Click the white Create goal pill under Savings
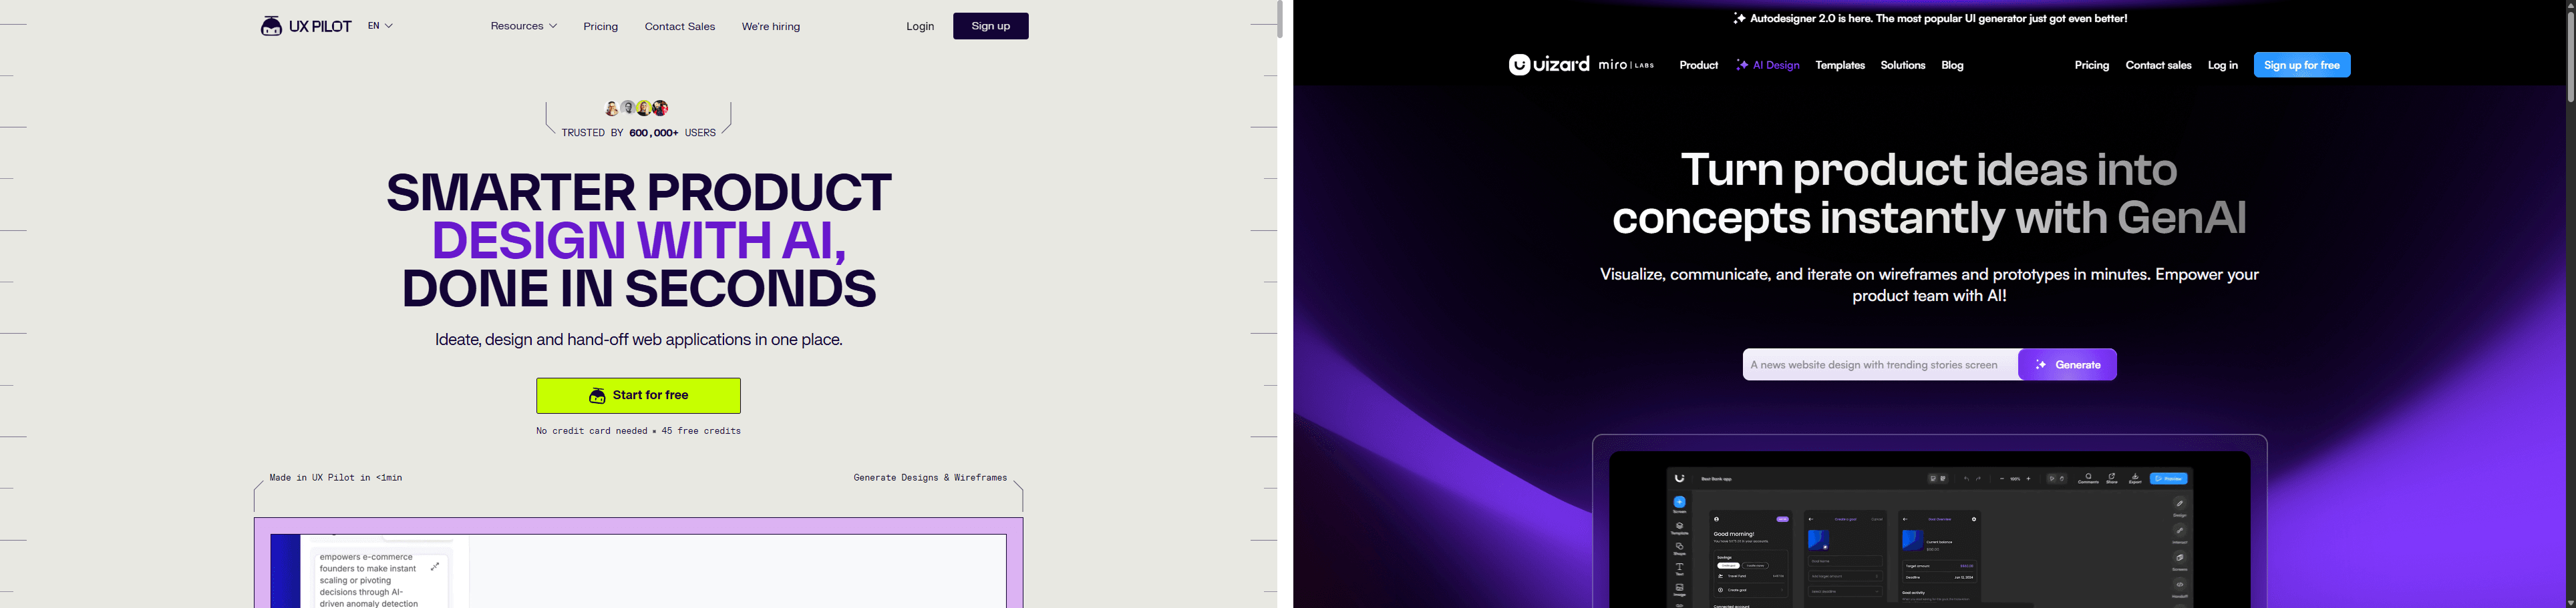This screenshot has height=608, width=2576. (1729, 565)
